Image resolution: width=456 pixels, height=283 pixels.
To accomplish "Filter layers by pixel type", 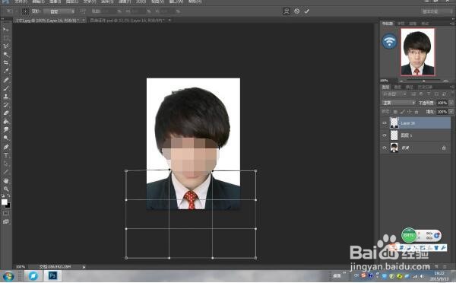I will [x=413, y=94].
